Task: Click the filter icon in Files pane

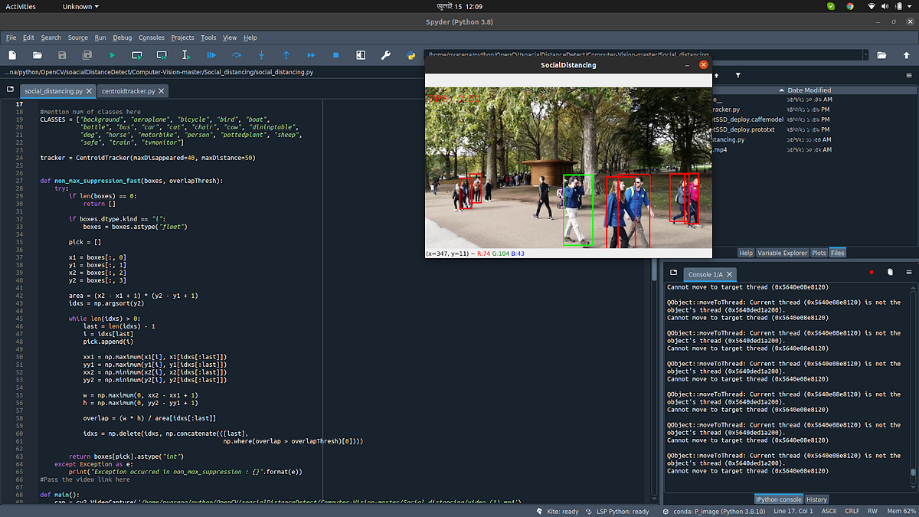Action: pyautogui.click(x=737, y=75)
